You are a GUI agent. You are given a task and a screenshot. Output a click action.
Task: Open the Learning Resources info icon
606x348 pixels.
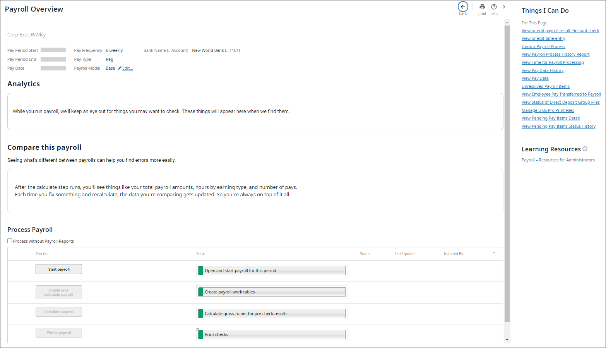tap(585, 149)
